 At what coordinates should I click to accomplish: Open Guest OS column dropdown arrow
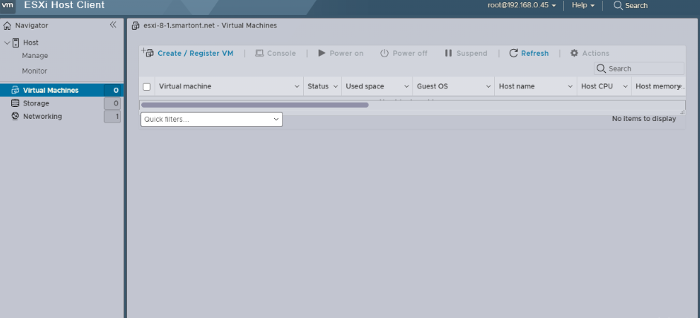click(x=488, y=87)
